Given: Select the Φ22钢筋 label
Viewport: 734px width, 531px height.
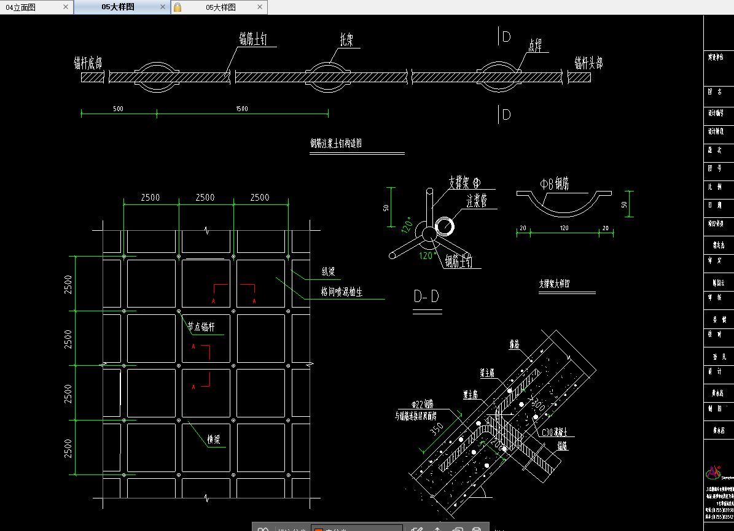Looking at the screenshot, I should coord(422,404).
